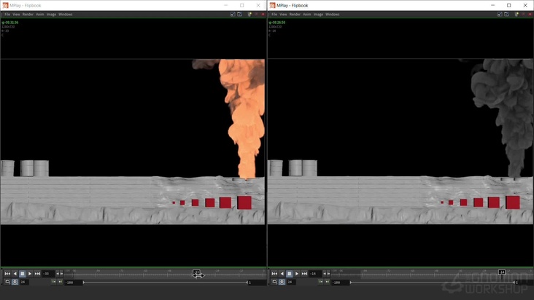Open Windows menu in right MPlay window
The width and height of the screenshot is (534, 300).
click(333, 15)
